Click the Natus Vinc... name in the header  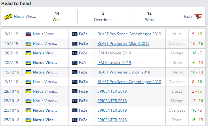(25, 17)
